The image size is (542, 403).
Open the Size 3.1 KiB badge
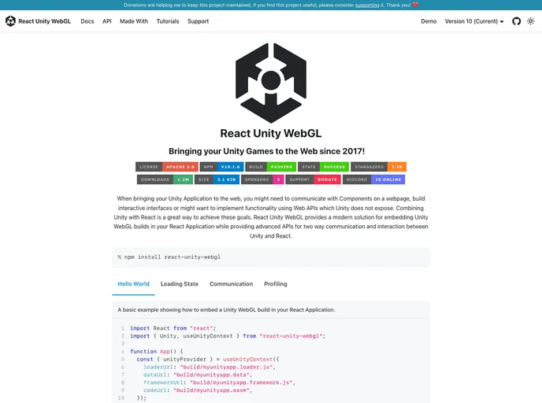[x=217, y=179]
